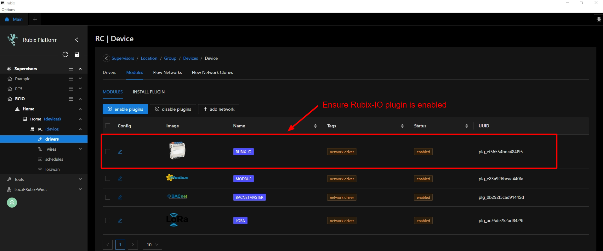Check the BACNETMASTER row checkbox

click(x=108, y=197)
